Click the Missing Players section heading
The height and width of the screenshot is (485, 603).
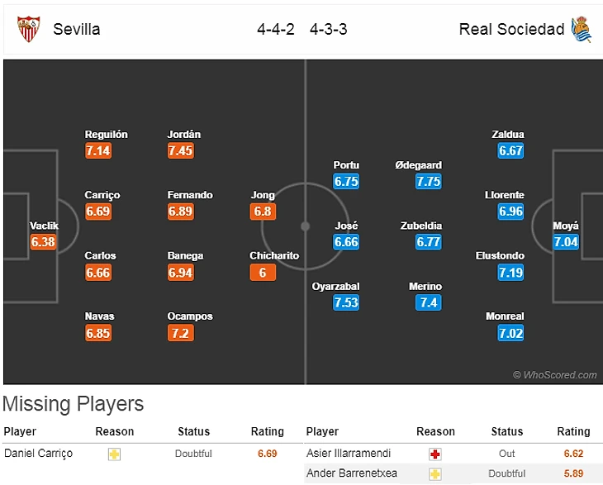coord(74,404)
